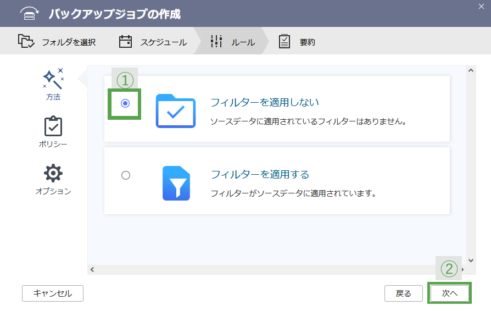
Task: Go to the フォルダを選択 step
Action: click(x=57, y=41)
